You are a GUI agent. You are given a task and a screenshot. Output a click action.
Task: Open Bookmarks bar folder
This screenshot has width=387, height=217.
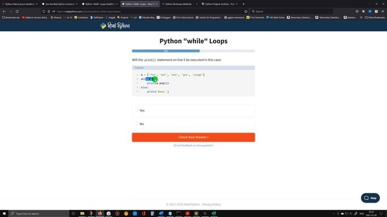pyautogui.click(x=11, y=17)
